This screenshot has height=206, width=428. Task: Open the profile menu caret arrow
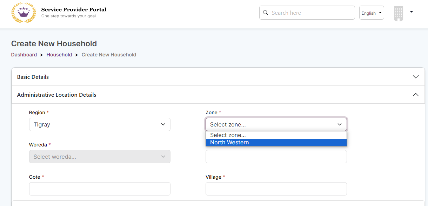[411, 12]
